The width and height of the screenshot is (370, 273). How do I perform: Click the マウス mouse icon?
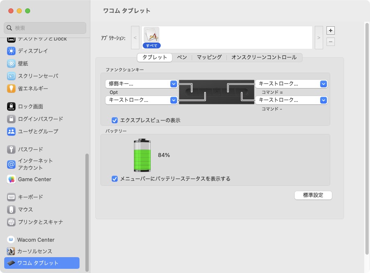11,210
